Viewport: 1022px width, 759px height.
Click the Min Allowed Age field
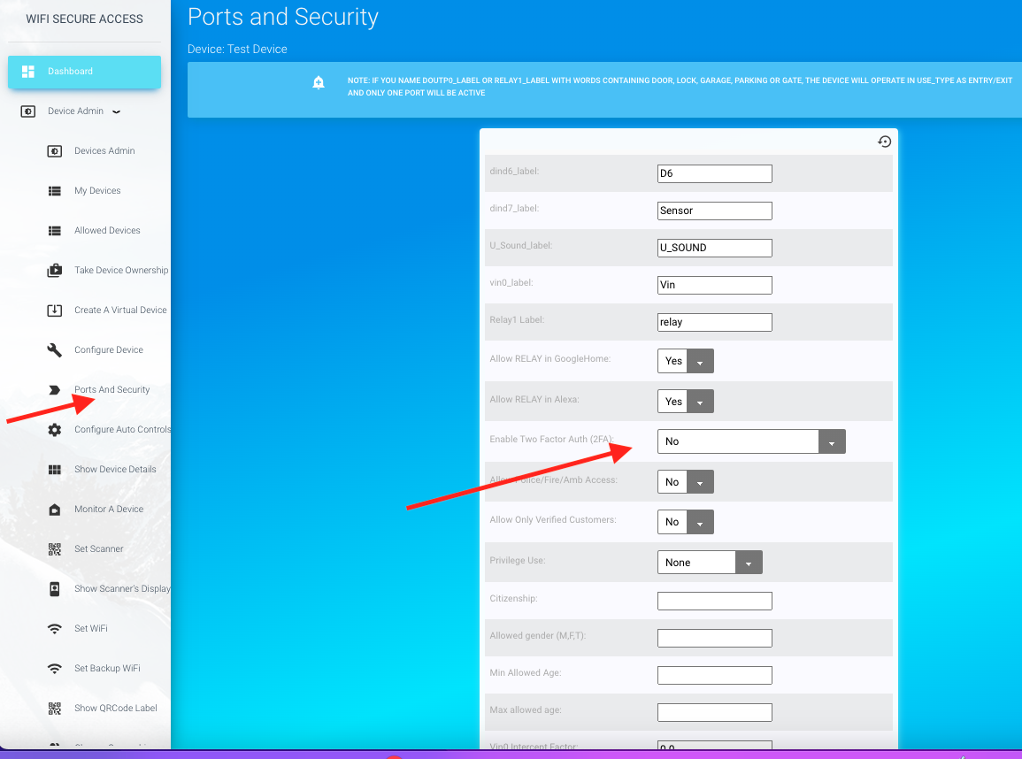(715, 675)
